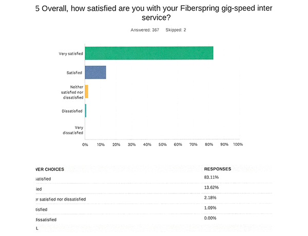Click the RESPONSES column header
308x236 pixels.
click(x=218, y=168)
